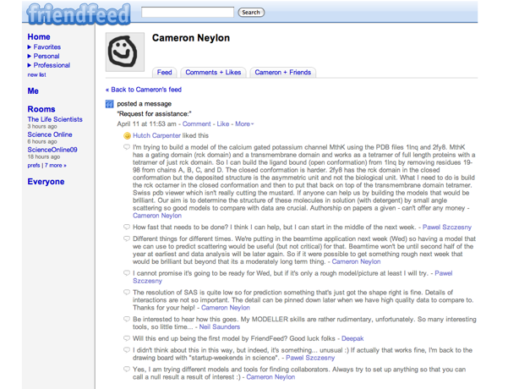Open The Life Scientists room
The width and height of the screenshot is (519, 389).
pyautogui.click(x=55, y=119)
